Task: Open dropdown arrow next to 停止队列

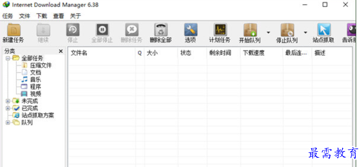Action: point(305,33)
